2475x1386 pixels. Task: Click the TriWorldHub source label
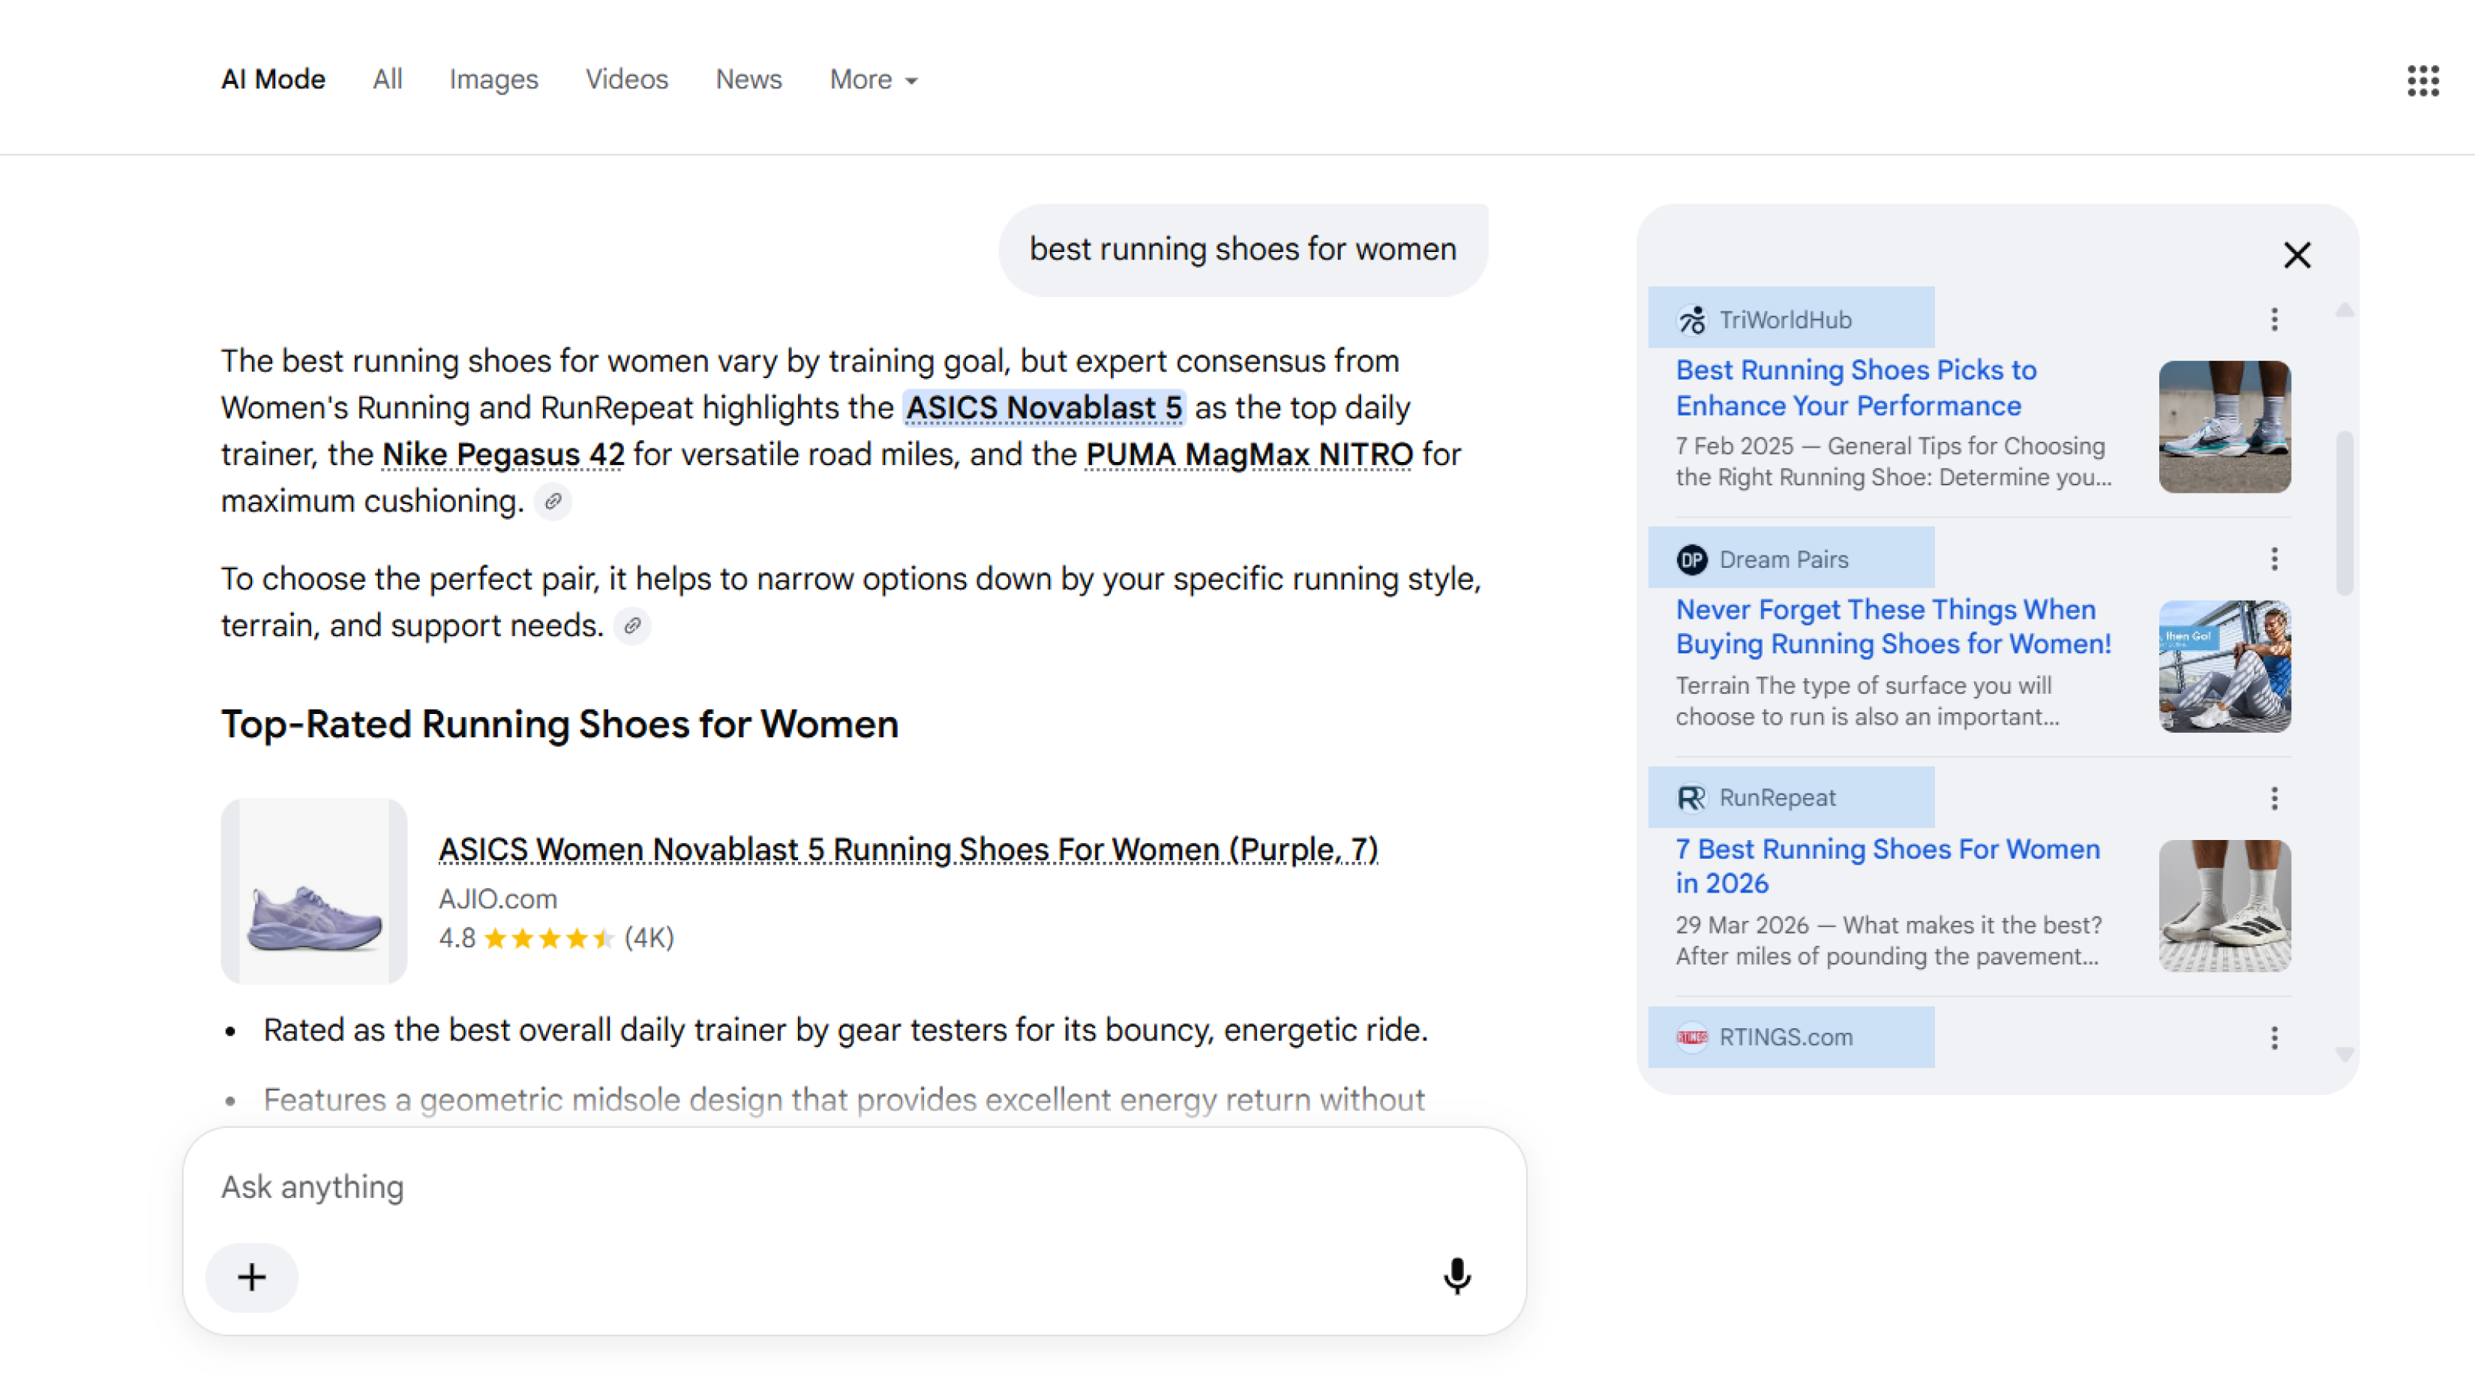(x=1785, y=319)
